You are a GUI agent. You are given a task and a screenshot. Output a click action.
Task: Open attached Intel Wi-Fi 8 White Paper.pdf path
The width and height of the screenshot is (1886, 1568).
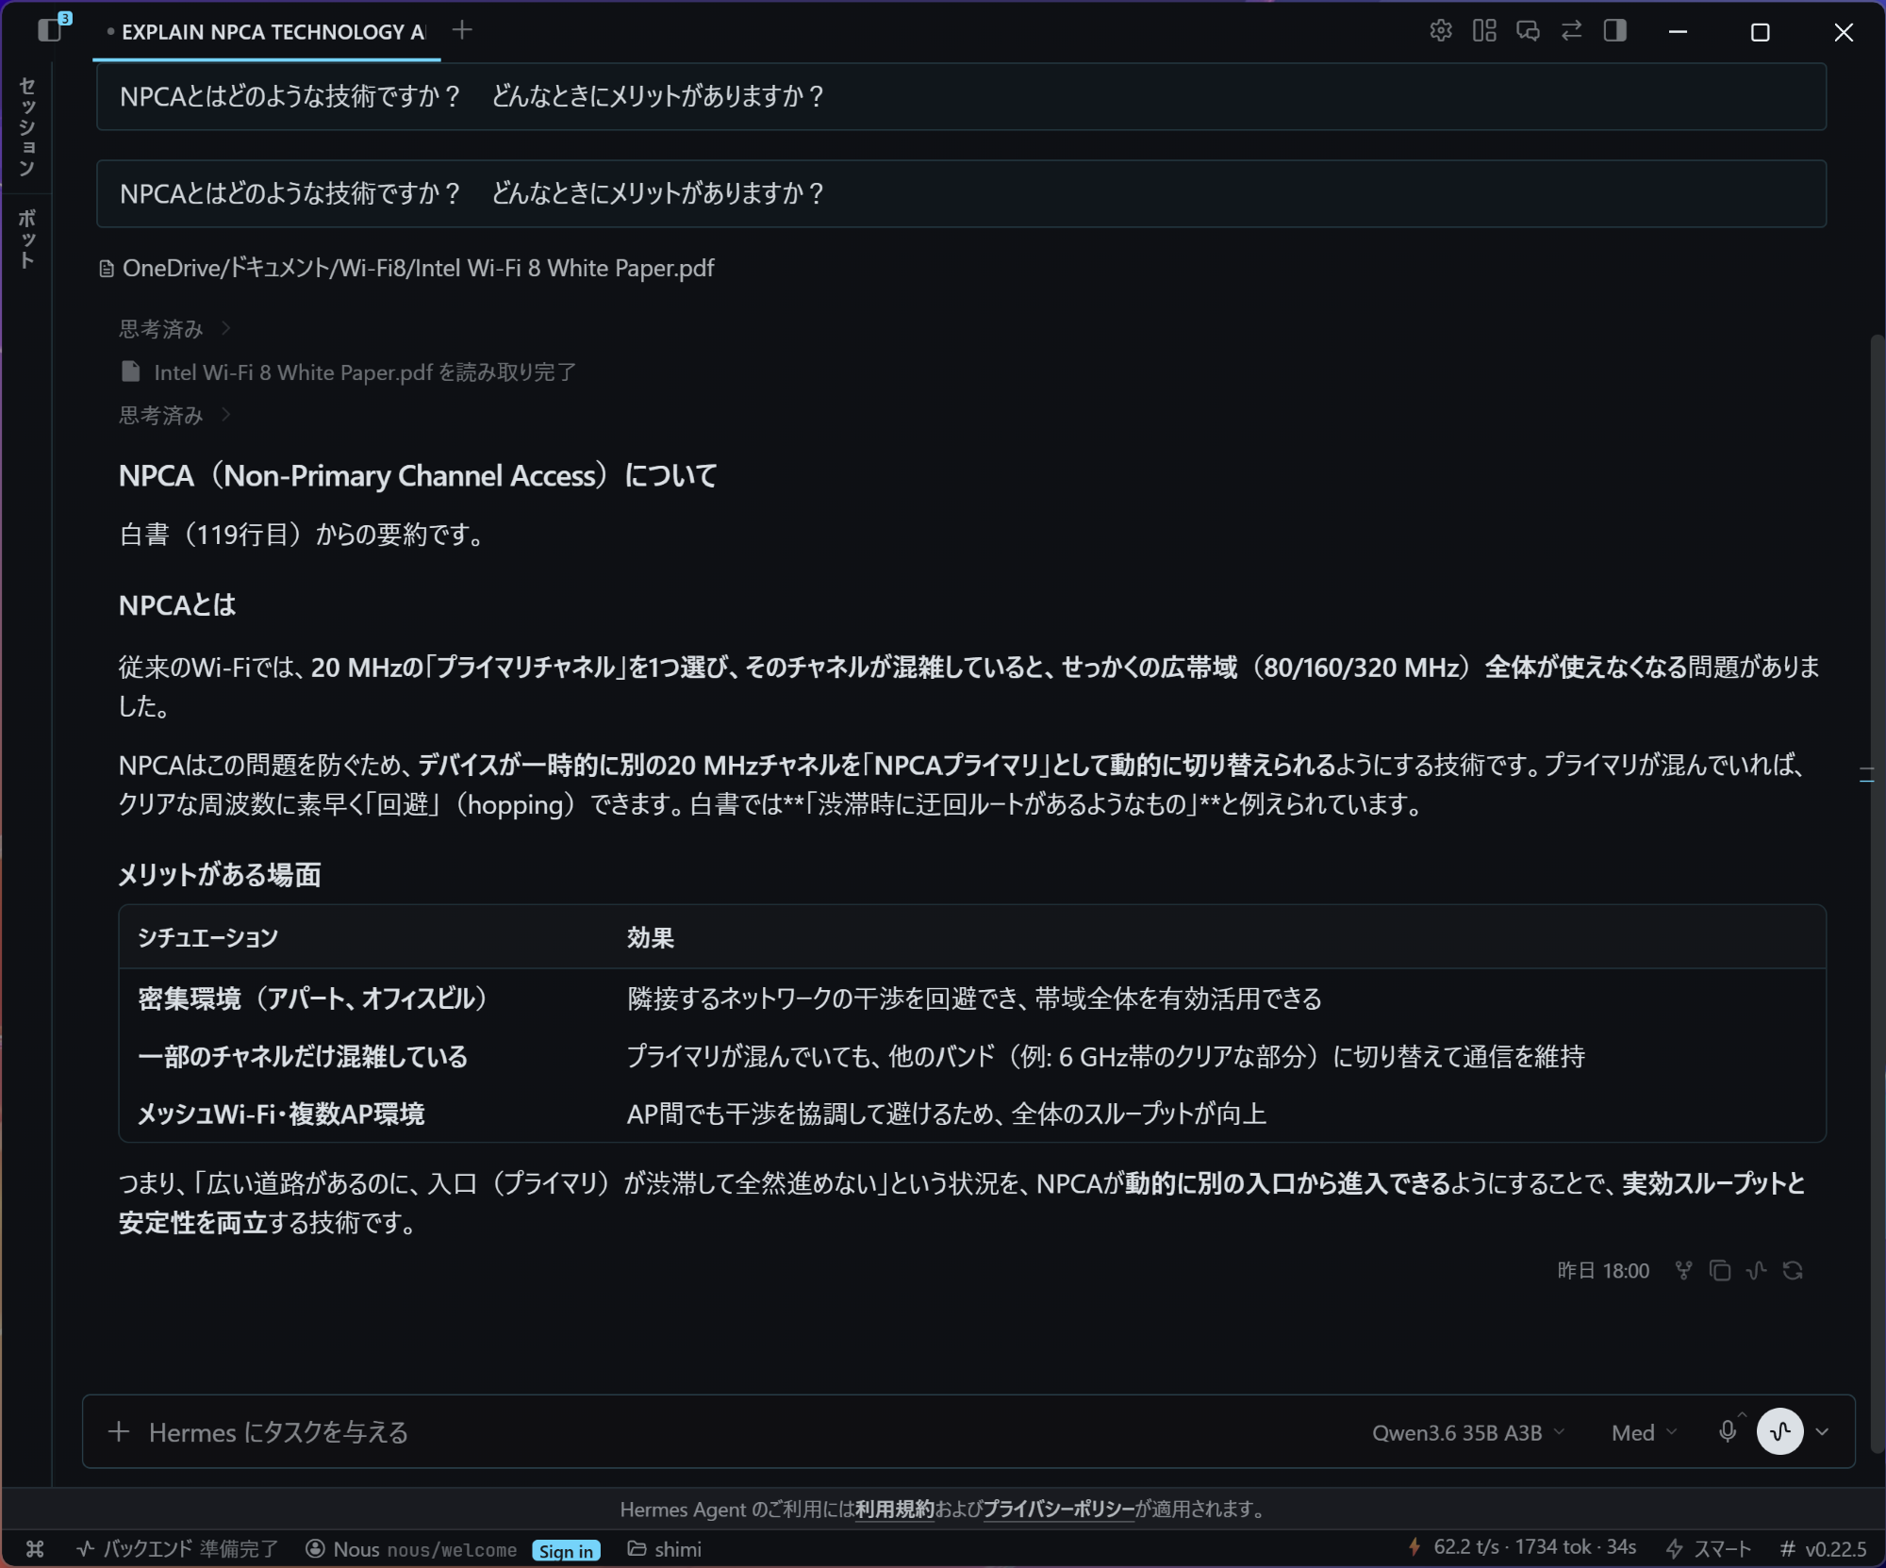pyautogui.click(x=406, y=269)
